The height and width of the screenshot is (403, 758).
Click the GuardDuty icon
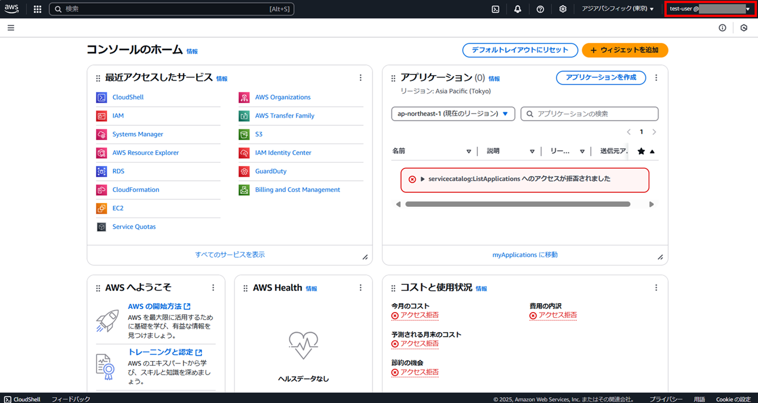(244, 171)
